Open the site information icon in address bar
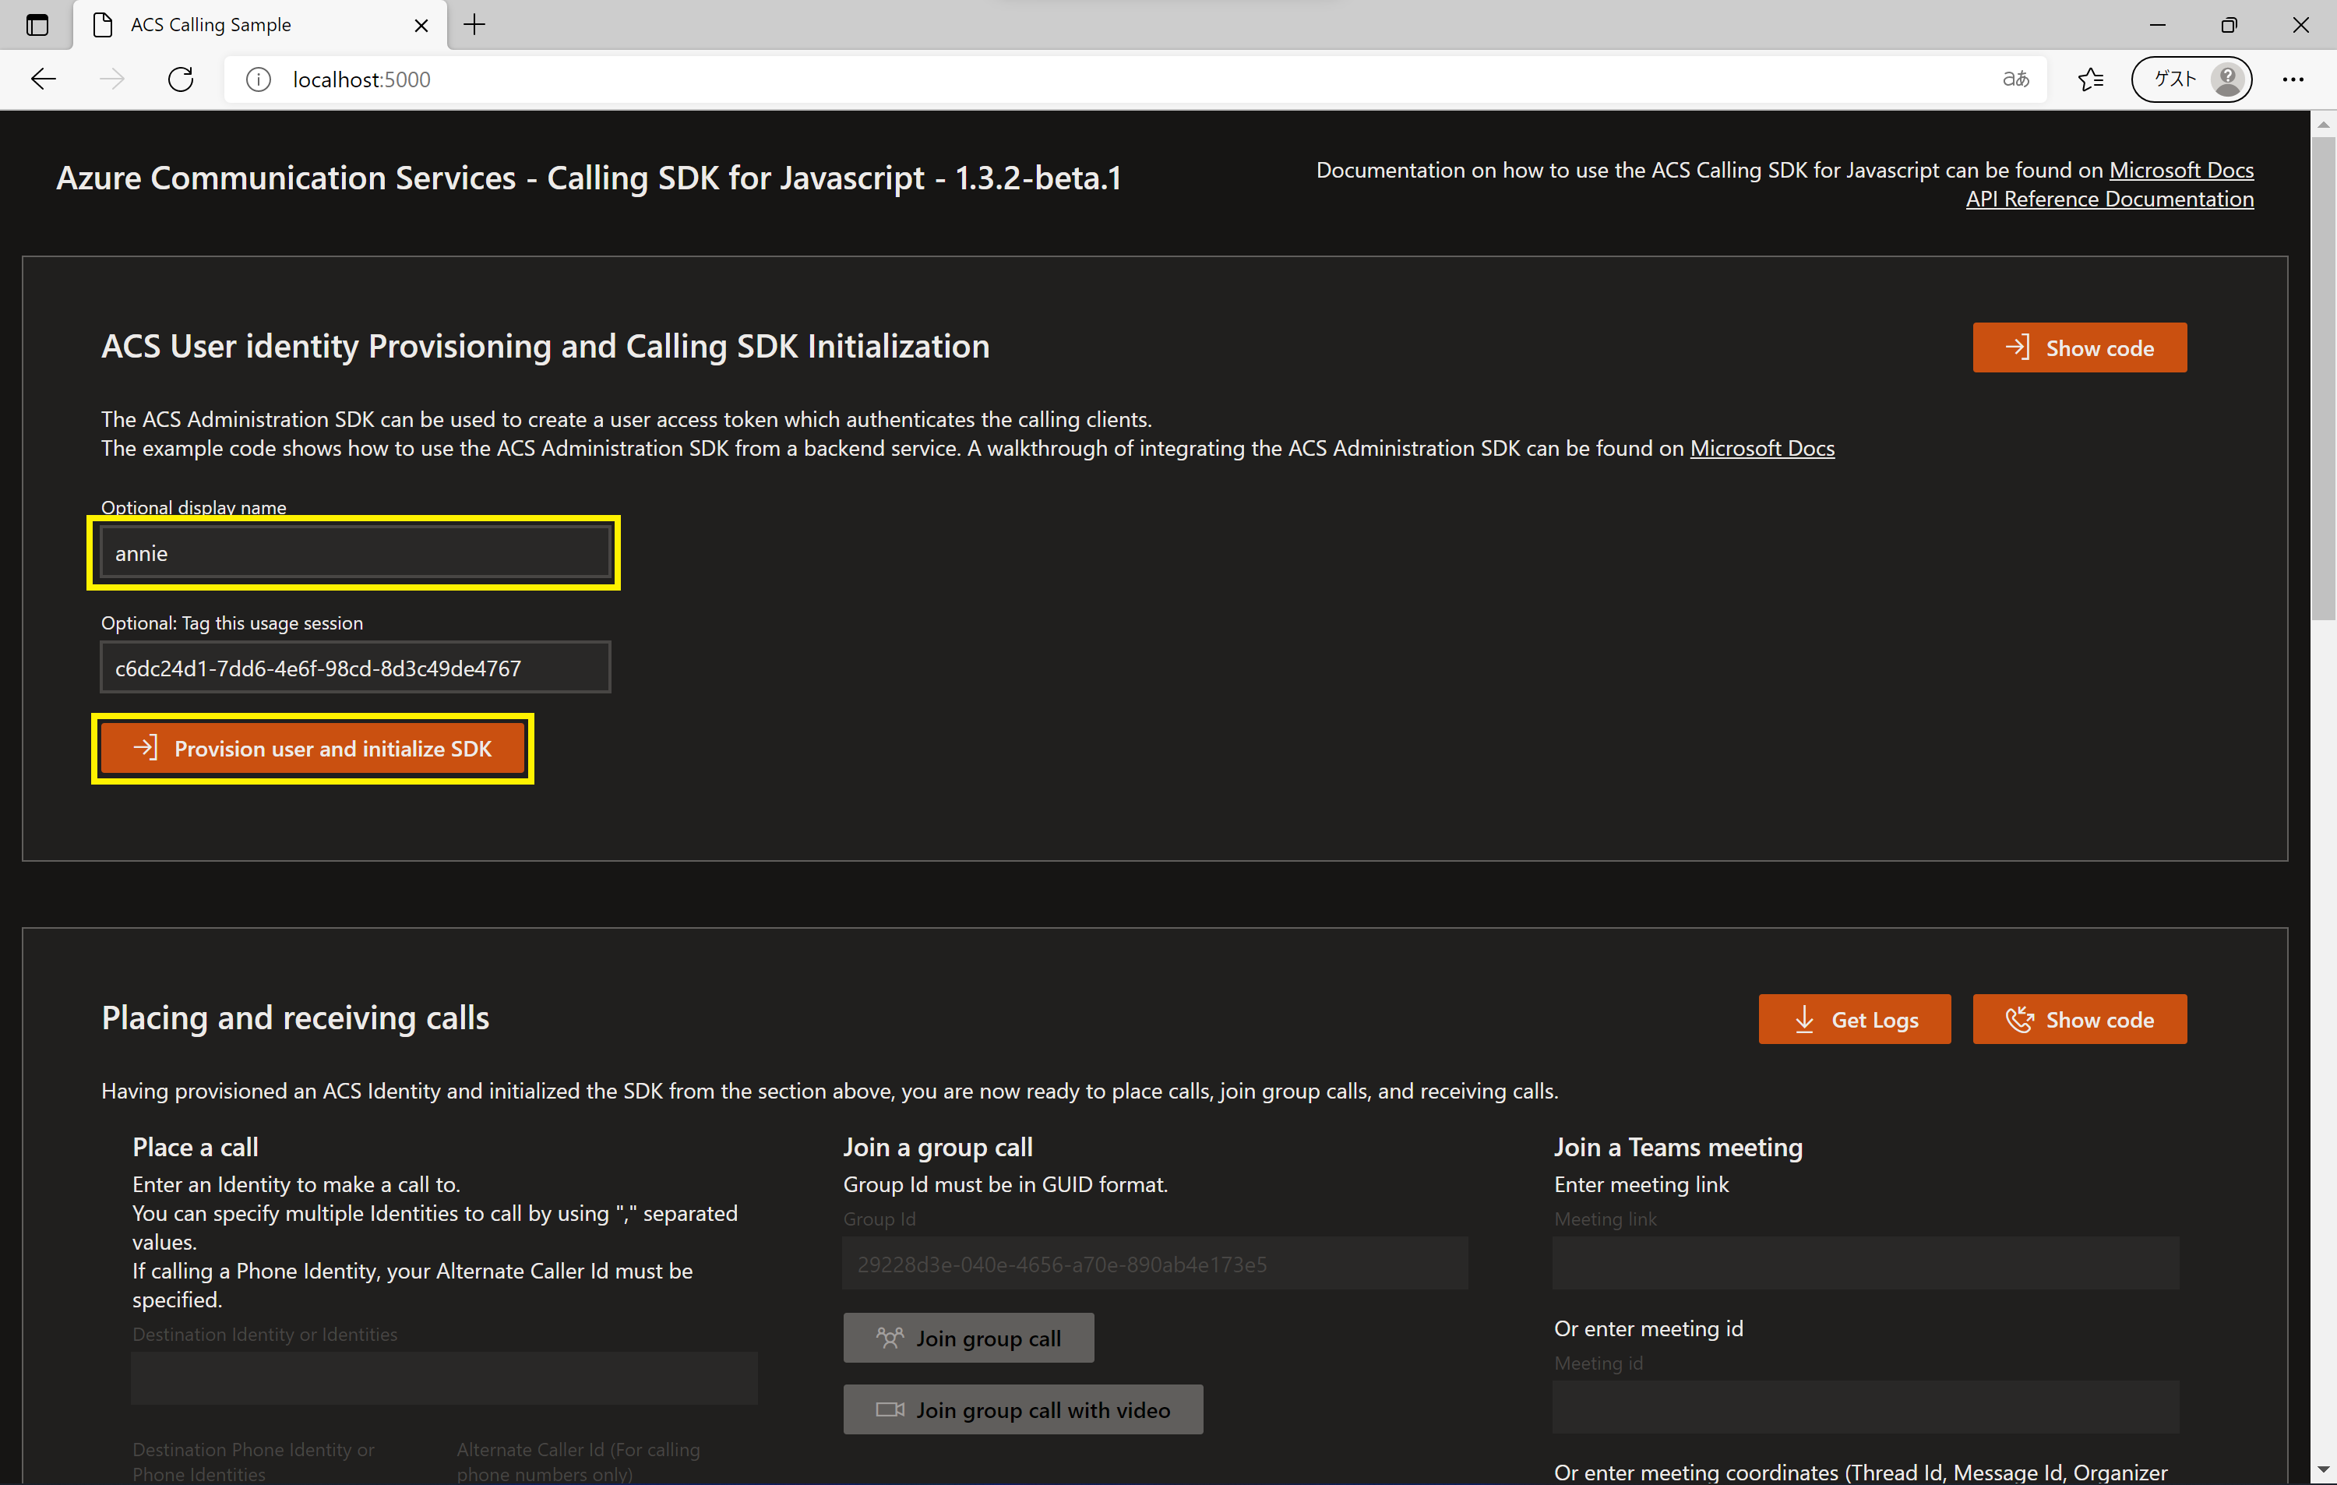This screenshot has height=1485, width=2337. click(x=258, y=79)
